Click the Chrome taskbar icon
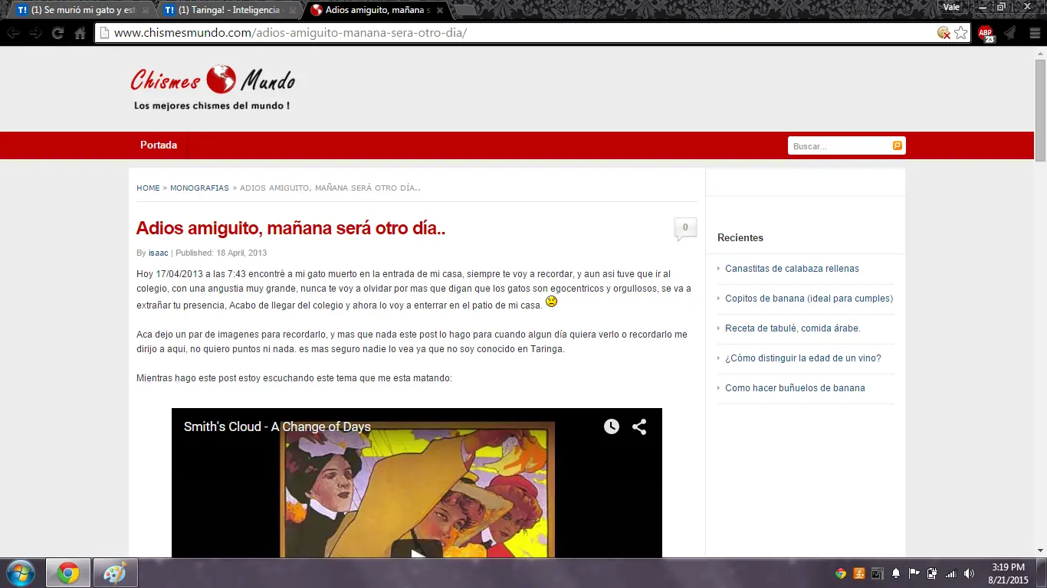 tap(68, 573)
